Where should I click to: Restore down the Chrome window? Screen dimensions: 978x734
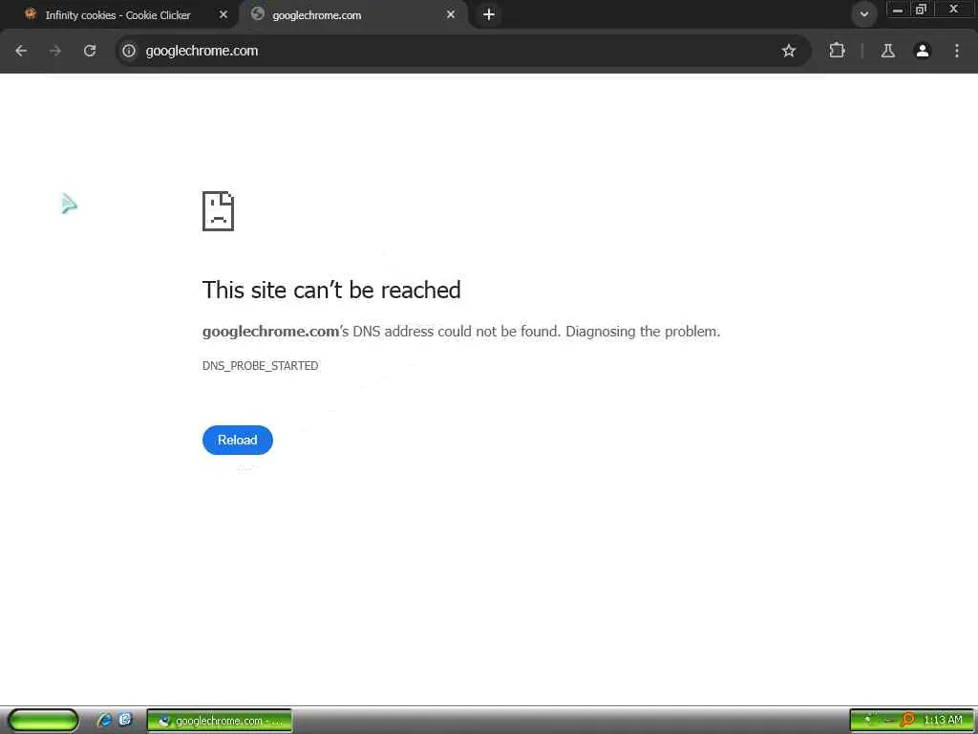[921, 10]
